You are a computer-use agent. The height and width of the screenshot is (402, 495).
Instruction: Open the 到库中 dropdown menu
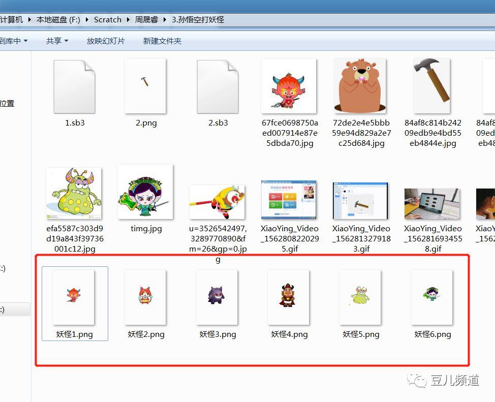pyautogui.click(x=14, y=41)
